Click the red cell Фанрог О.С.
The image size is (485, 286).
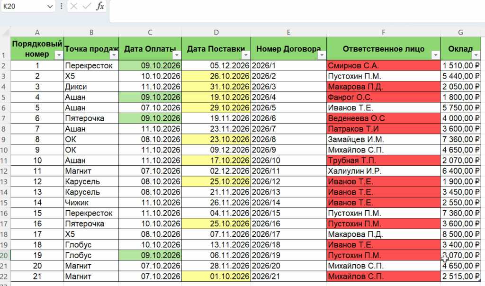point(383,97)
